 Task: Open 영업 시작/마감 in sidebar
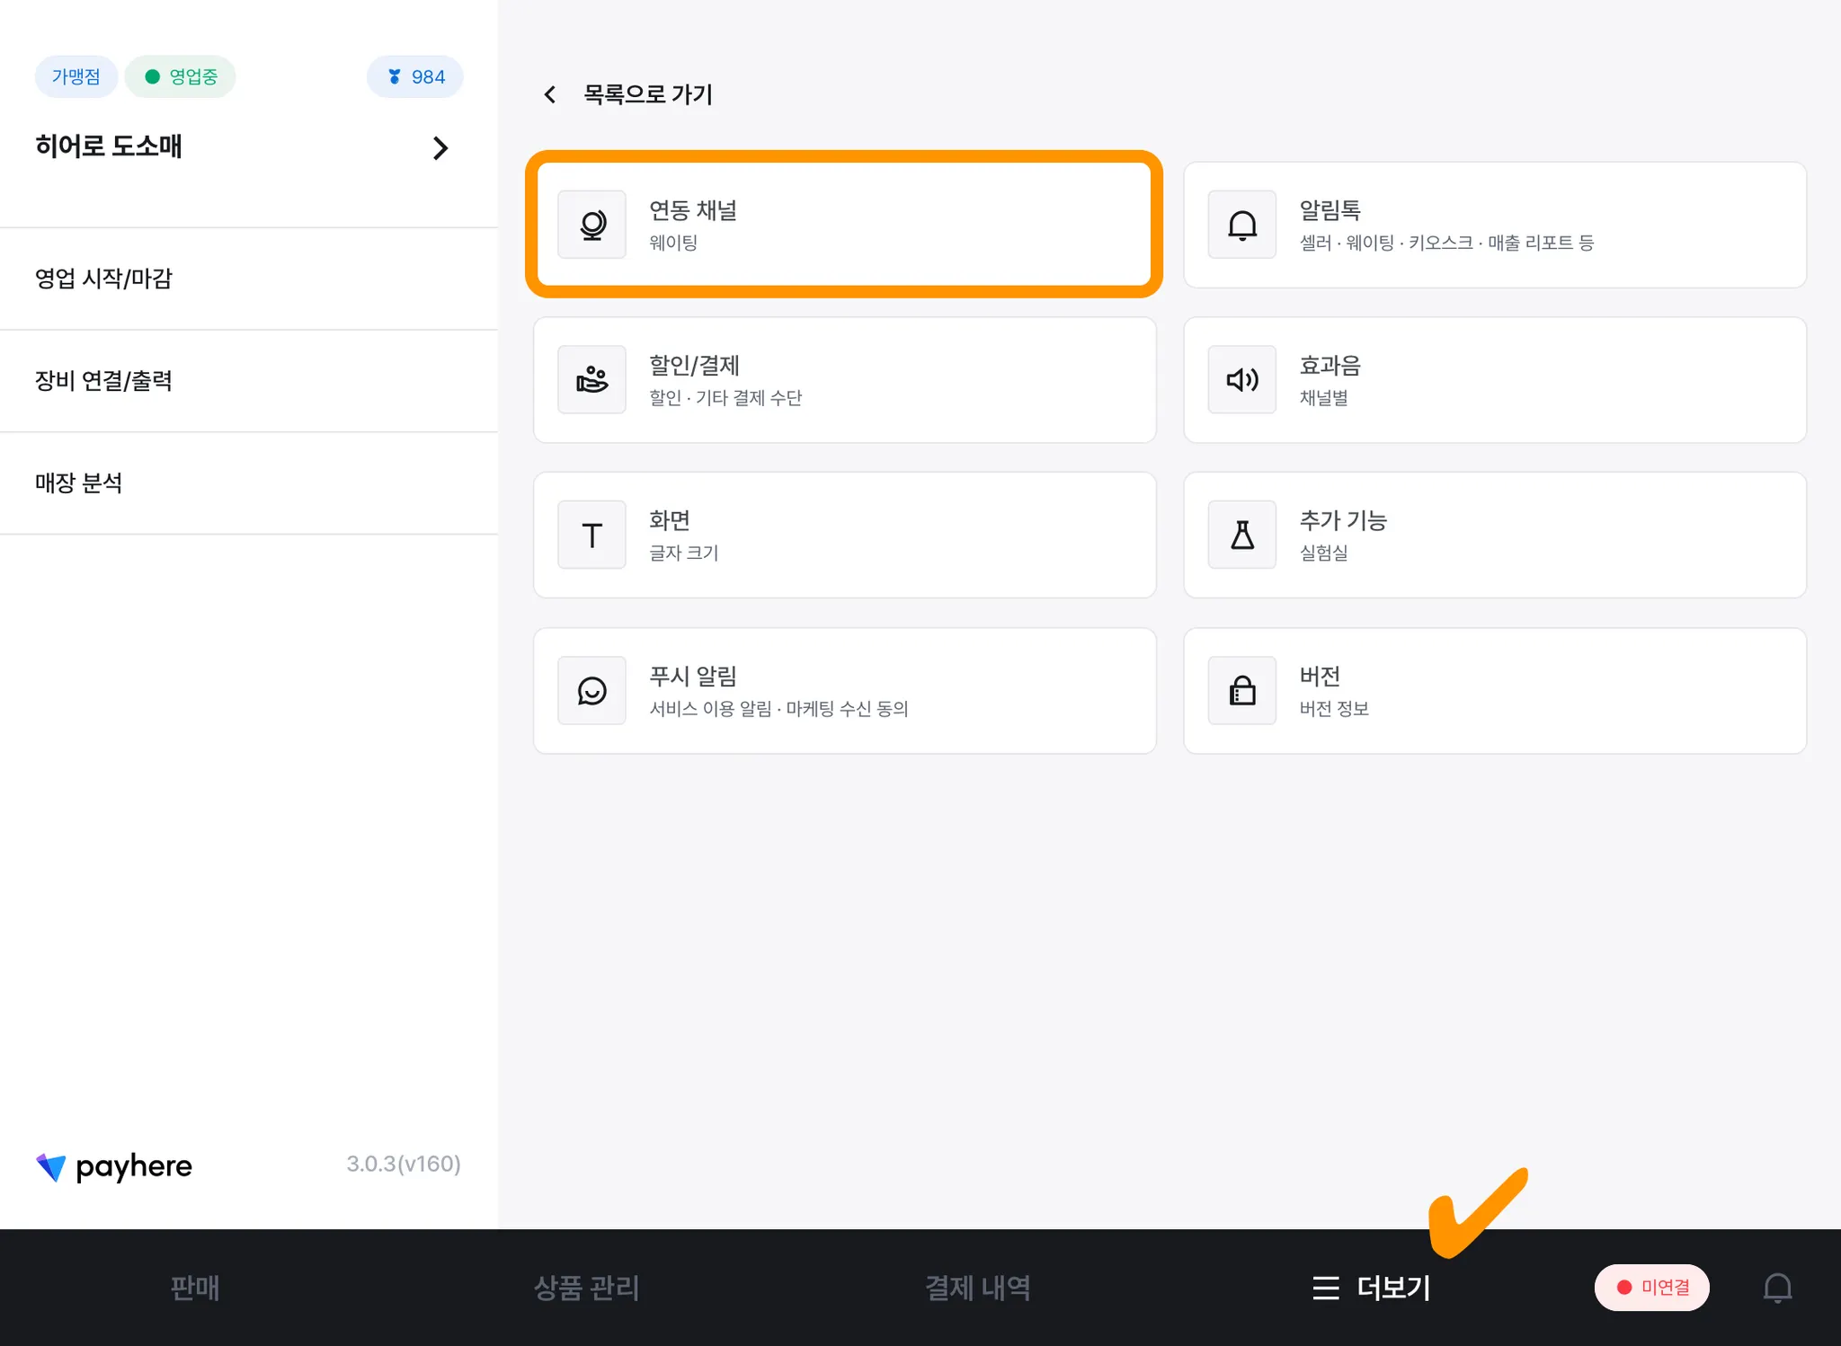coord(103,279)
